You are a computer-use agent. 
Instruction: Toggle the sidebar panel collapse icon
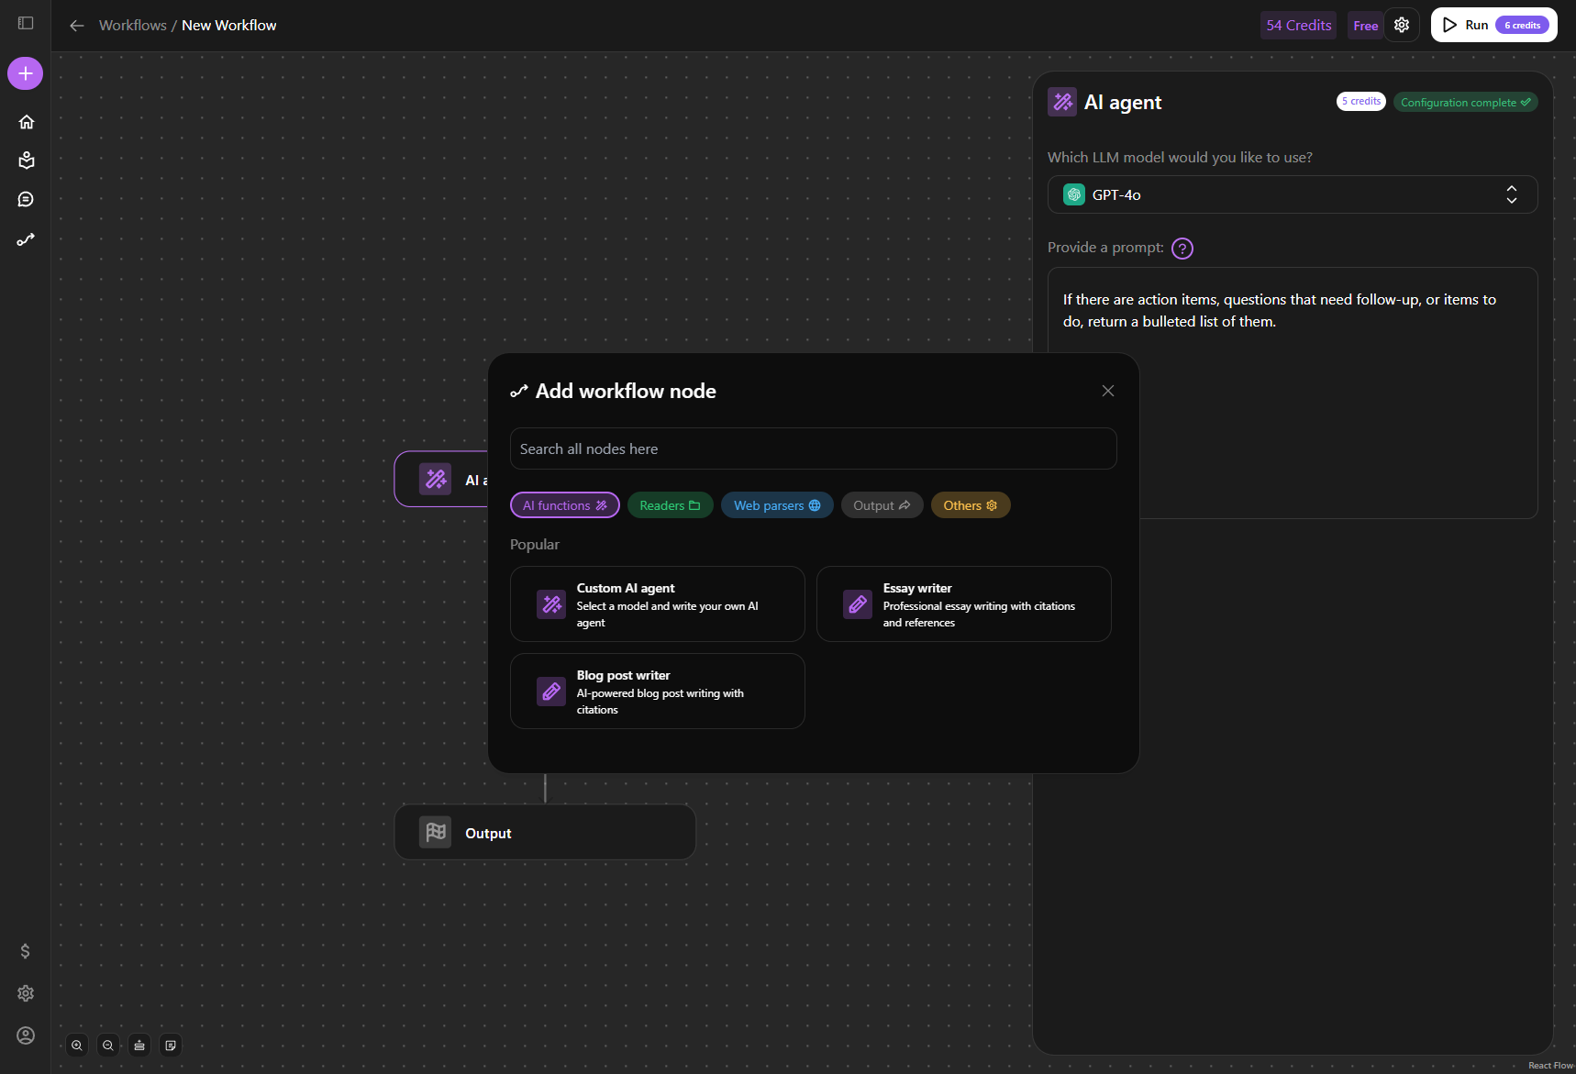click(x=26, y=23)
